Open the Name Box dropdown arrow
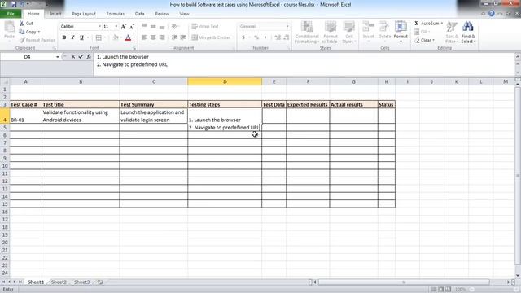The width and height of the screenshot is (521, 293). pos(57,57)
